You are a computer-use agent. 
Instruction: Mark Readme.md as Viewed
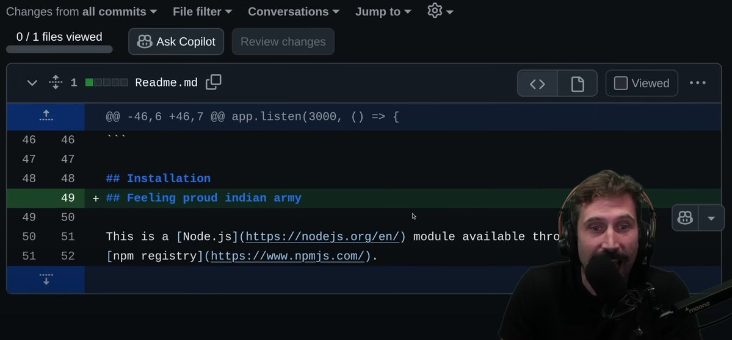coord(642,83)
